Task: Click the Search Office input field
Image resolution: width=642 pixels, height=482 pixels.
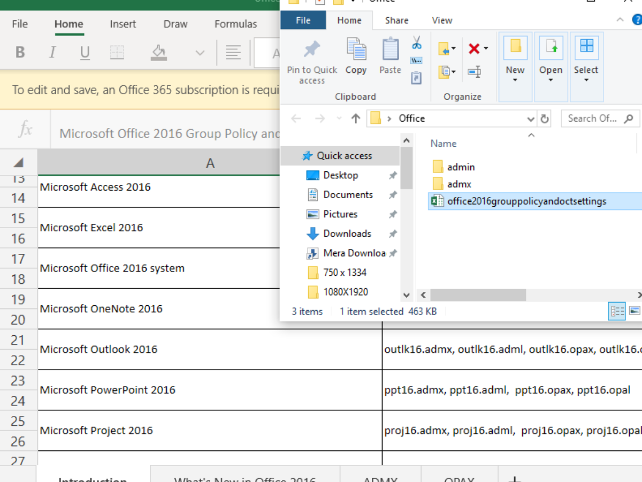Action: coord(600,118)
